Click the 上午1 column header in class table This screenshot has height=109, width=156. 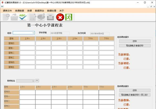[x=27, y=38]
